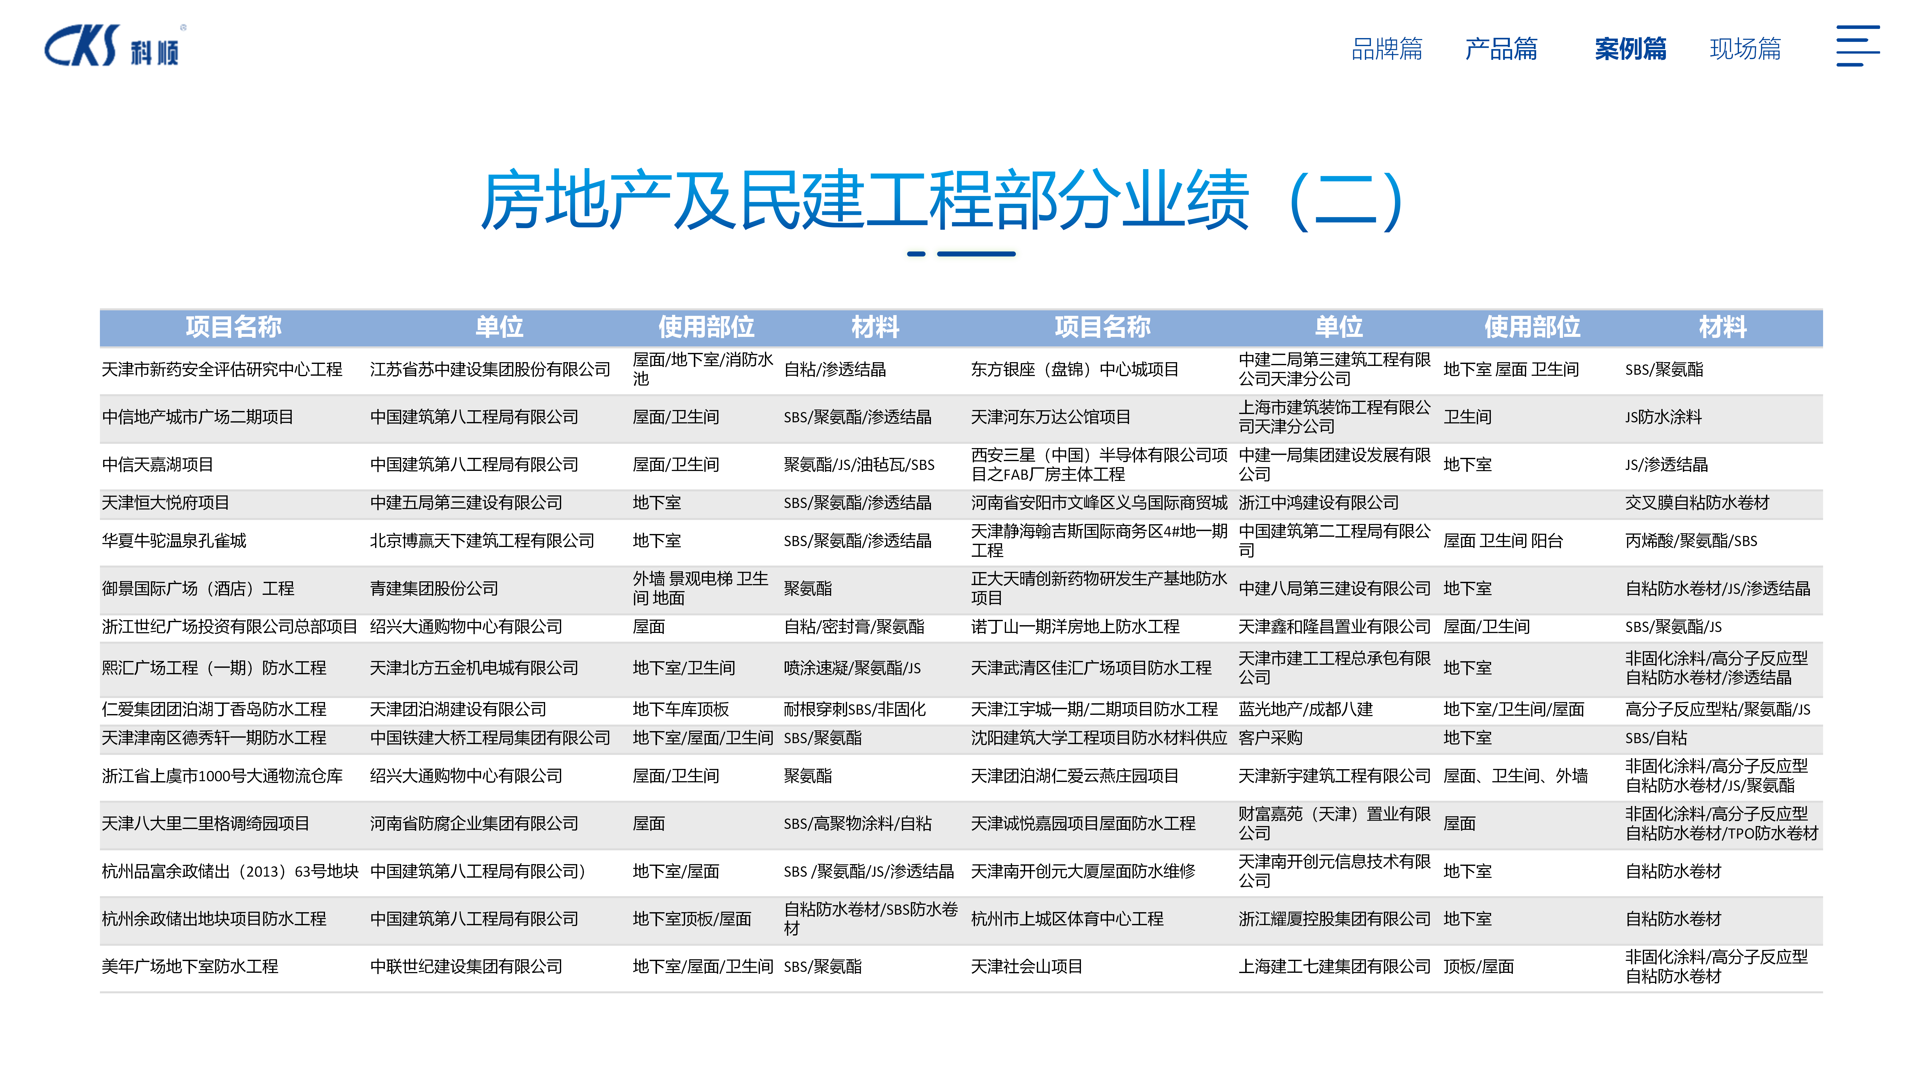Select company 天津团泊湖建设有限公司

click(458, 709)
